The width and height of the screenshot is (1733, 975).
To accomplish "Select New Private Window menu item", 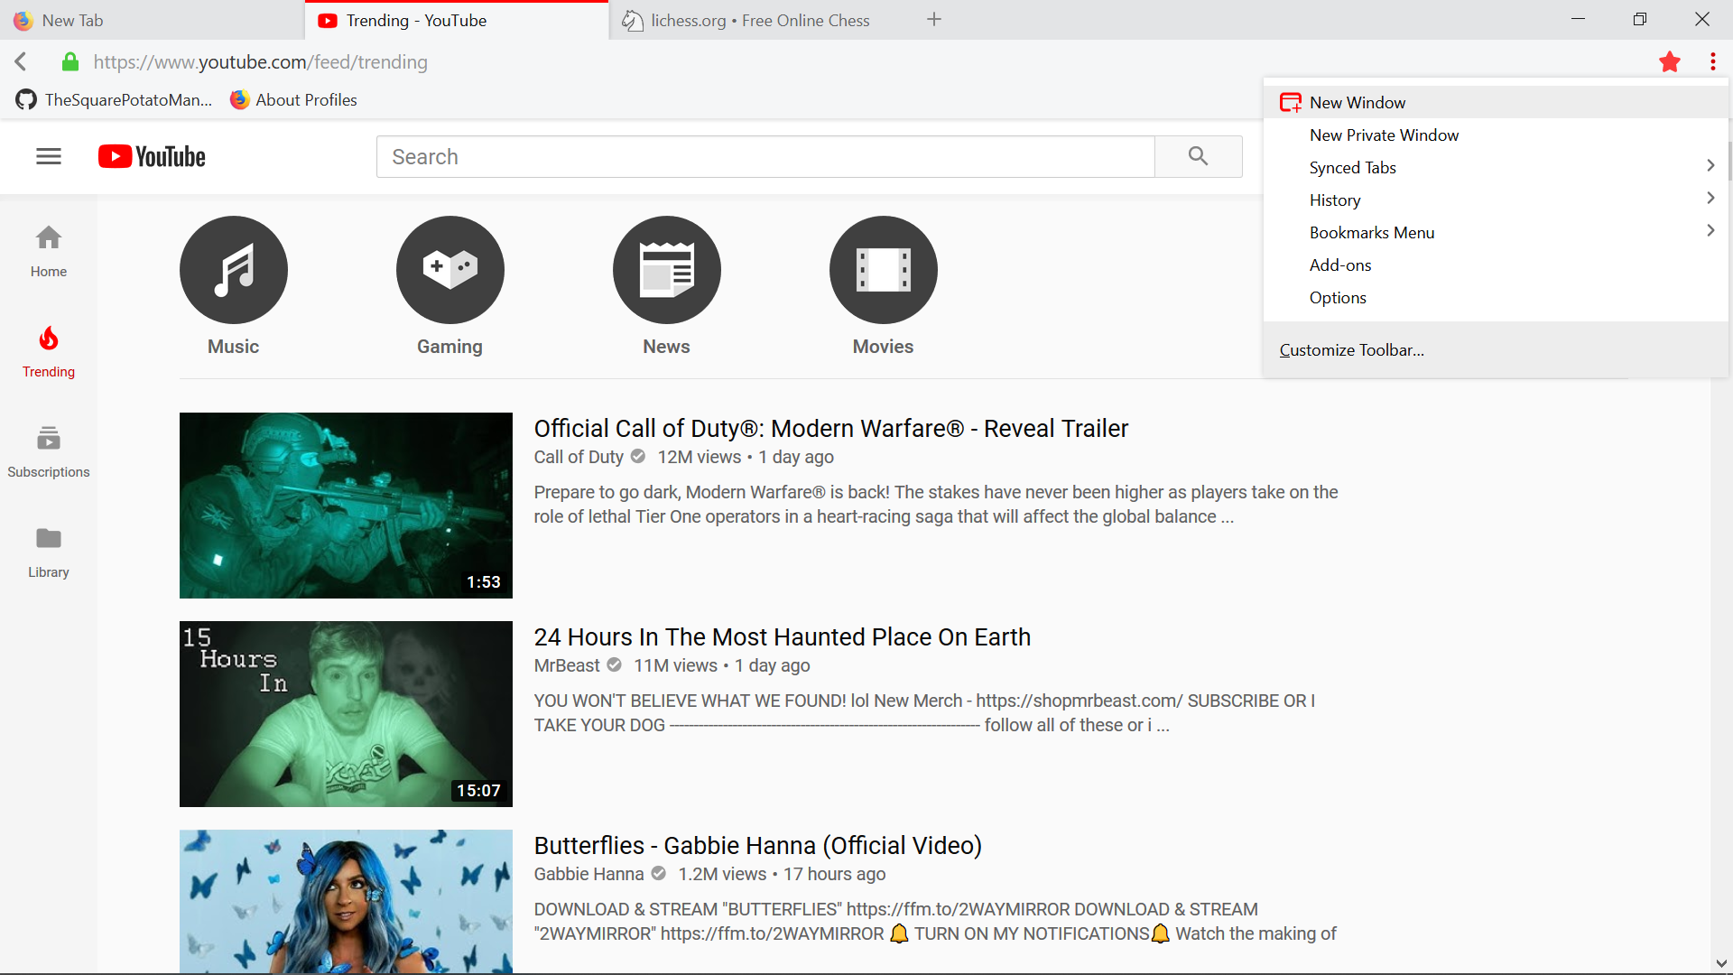I will pyautogui.click(x=1384, y=135).
